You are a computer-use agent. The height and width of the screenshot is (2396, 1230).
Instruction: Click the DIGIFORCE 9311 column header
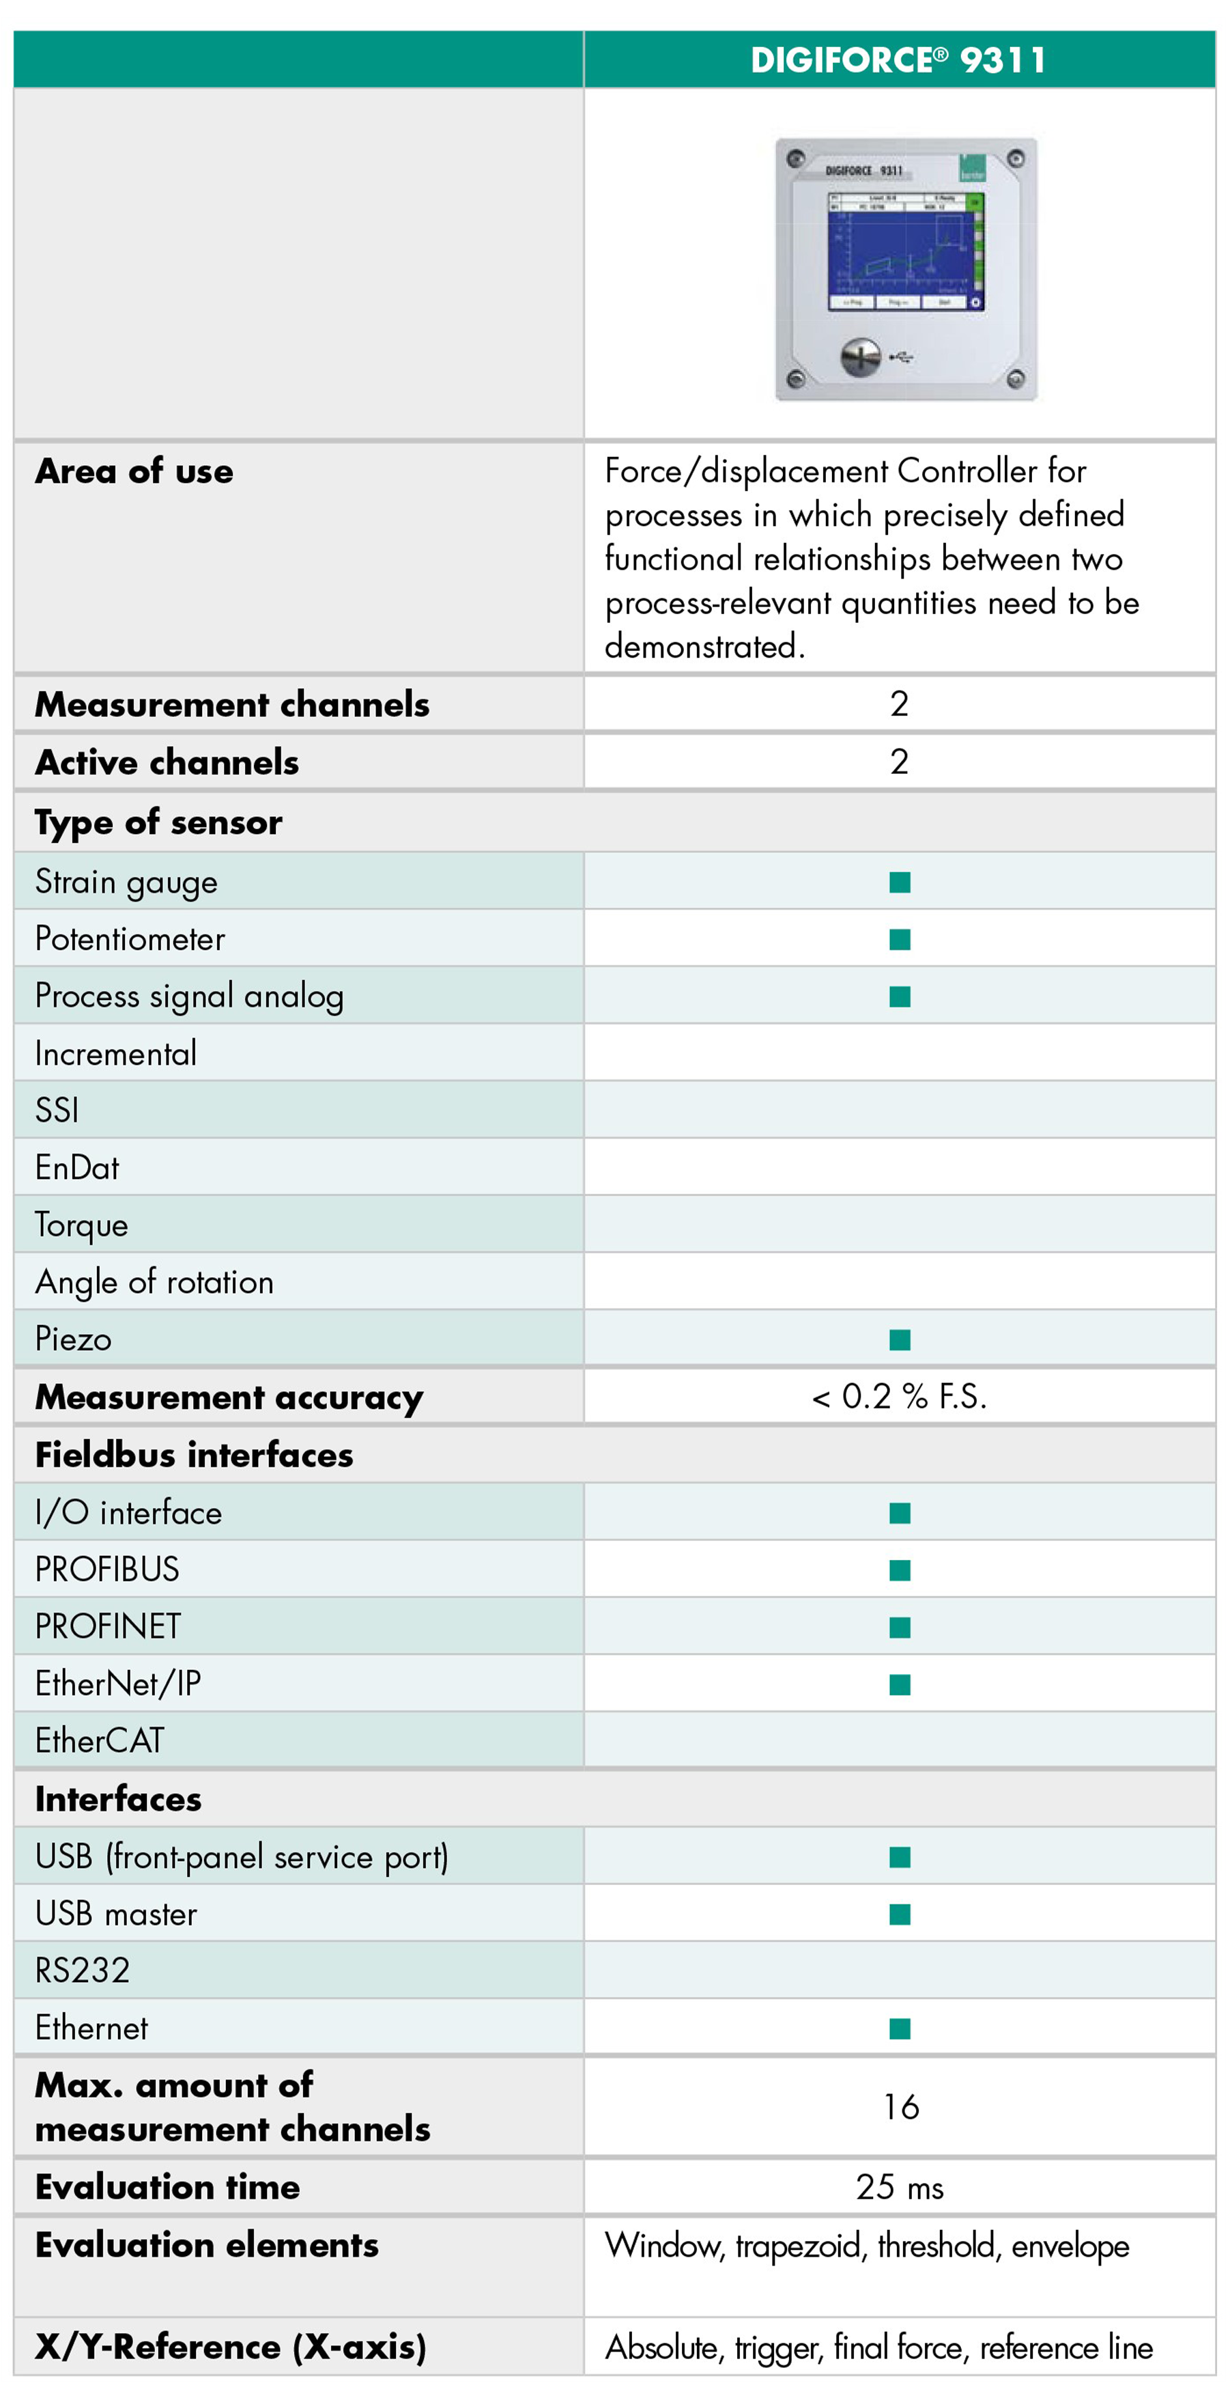click(898, 61)
